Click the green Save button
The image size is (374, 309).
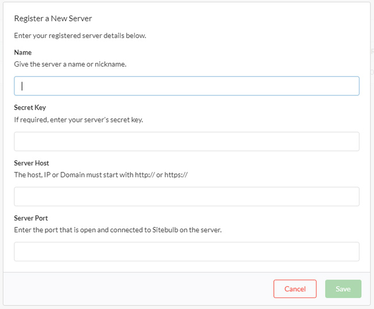343,289
